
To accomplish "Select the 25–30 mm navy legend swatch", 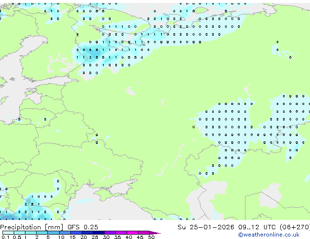I will tap(98, 233).
